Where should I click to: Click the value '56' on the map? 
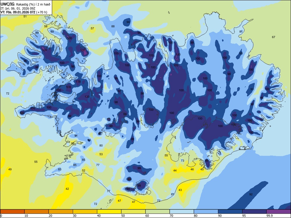pos(73,144)
